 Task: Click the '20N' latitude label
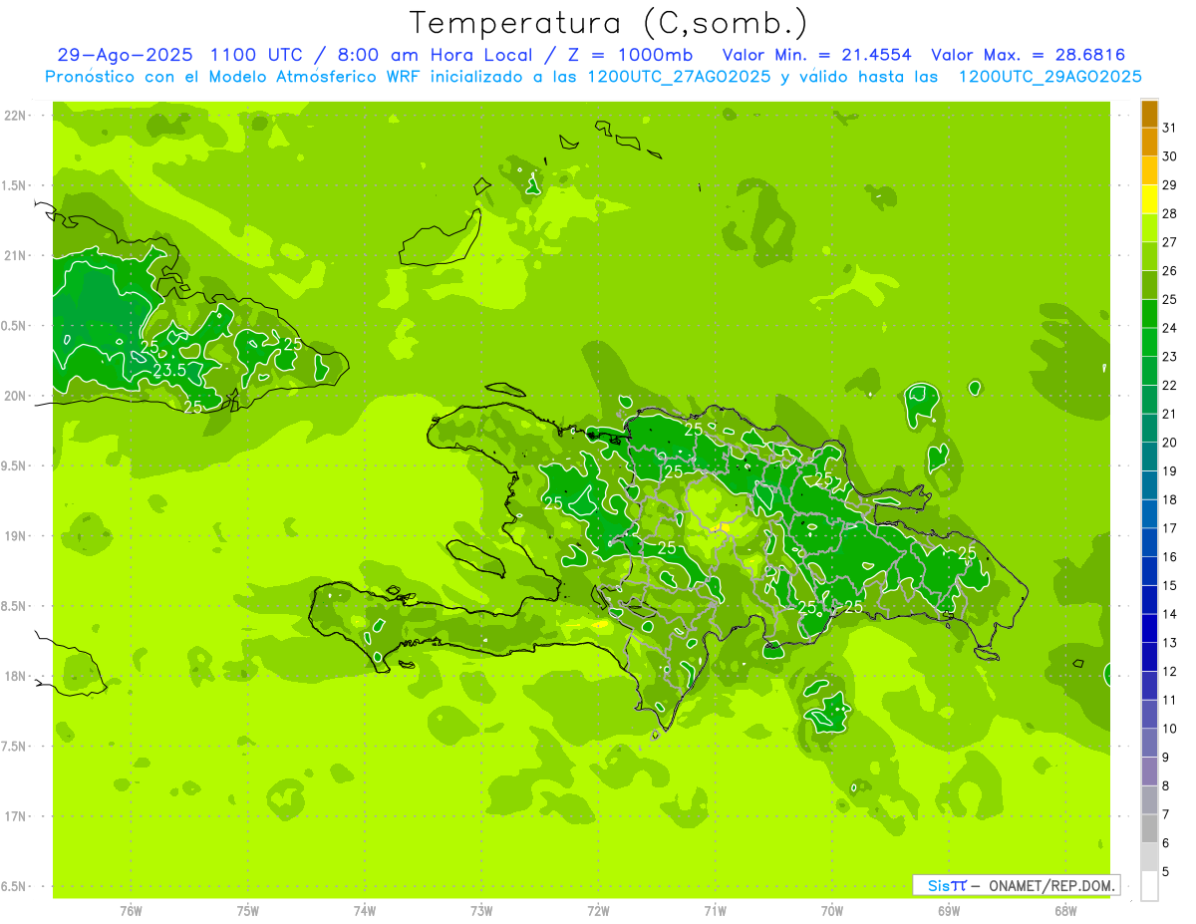tap(15, 396)
